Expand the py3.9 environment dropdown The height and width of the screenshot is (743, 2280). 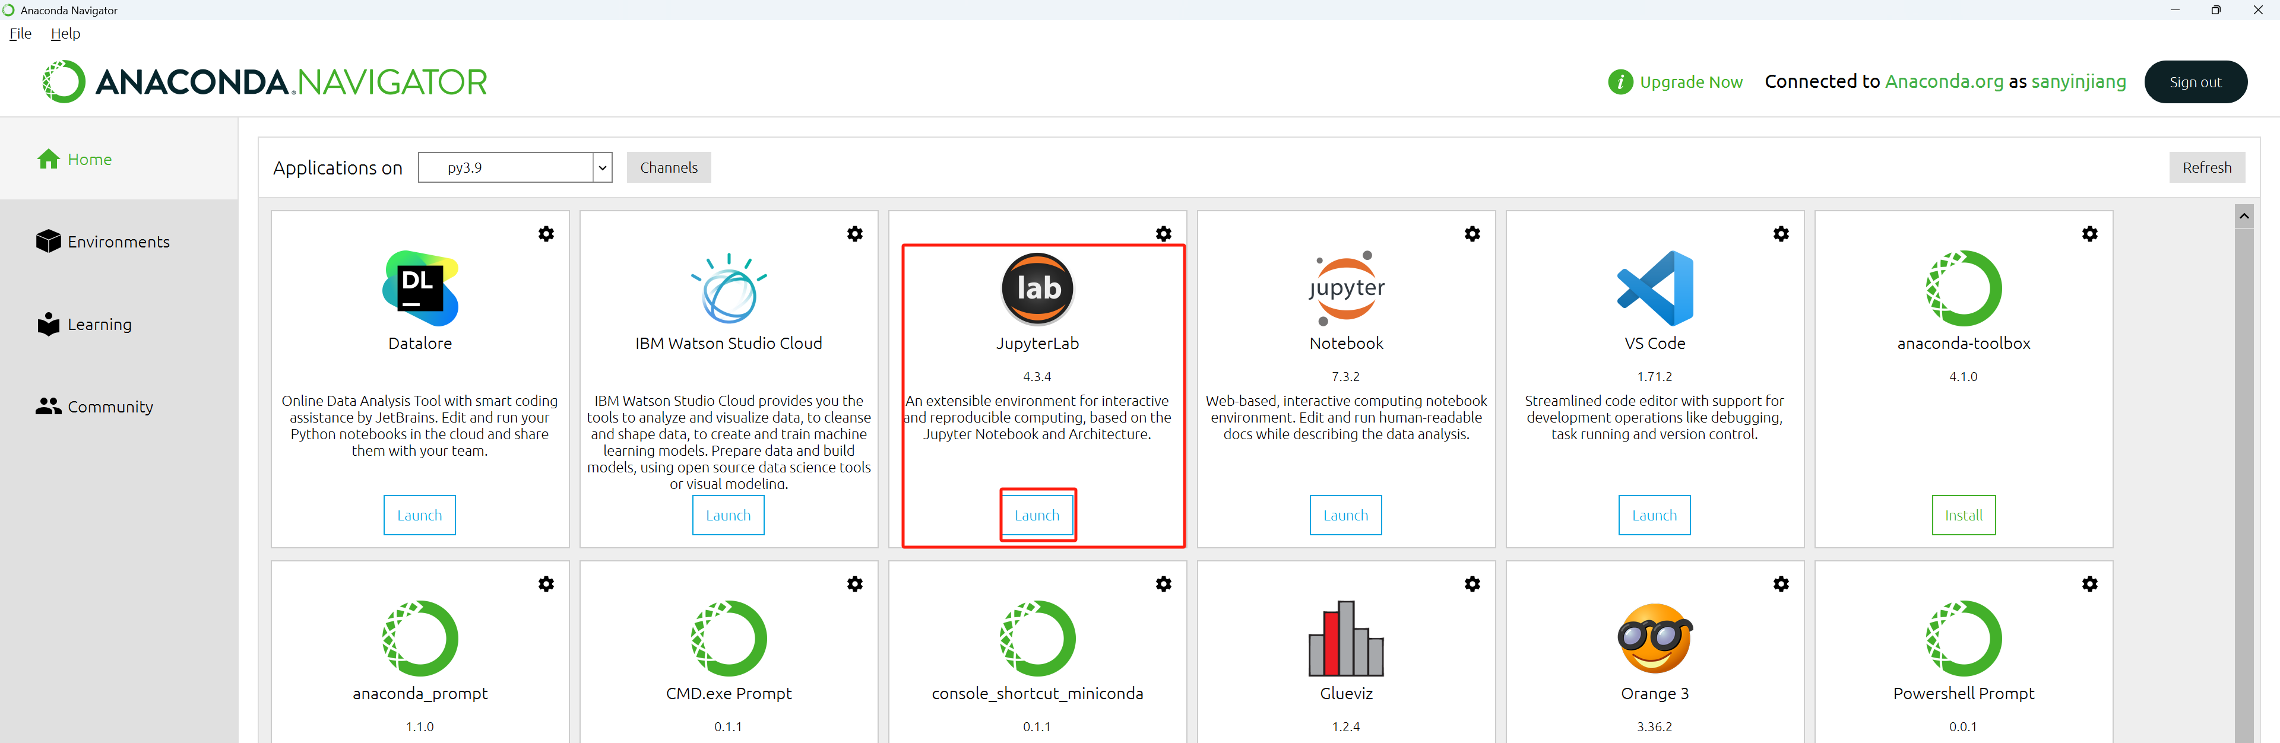(x=603, y=168)
